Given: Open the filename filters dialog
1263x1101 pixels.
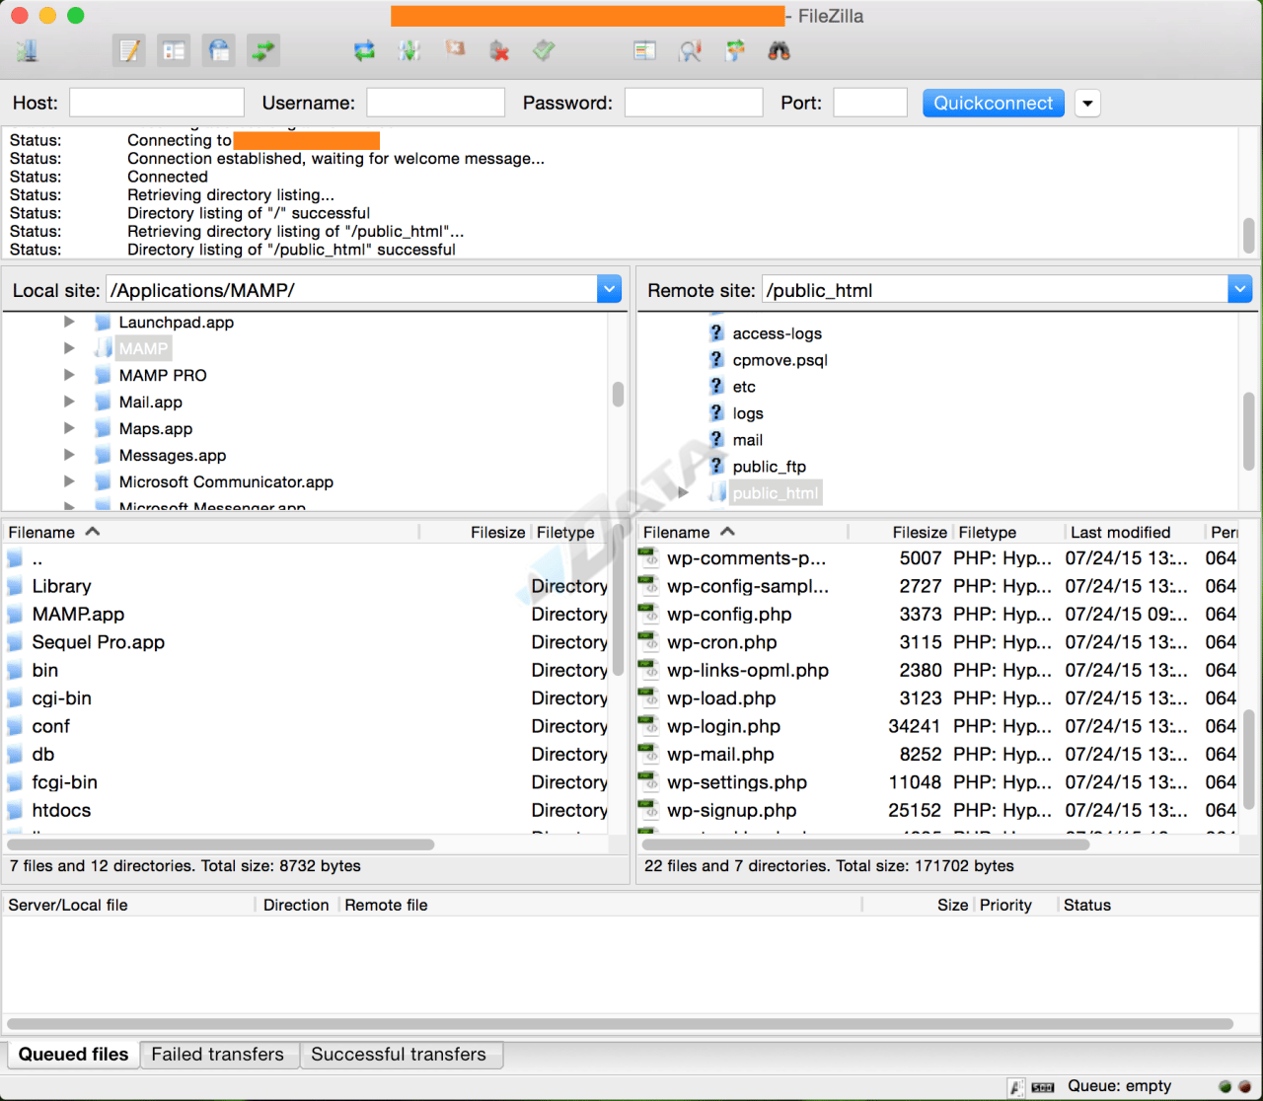Looking at the screenshot, I should tap(644, 50).
